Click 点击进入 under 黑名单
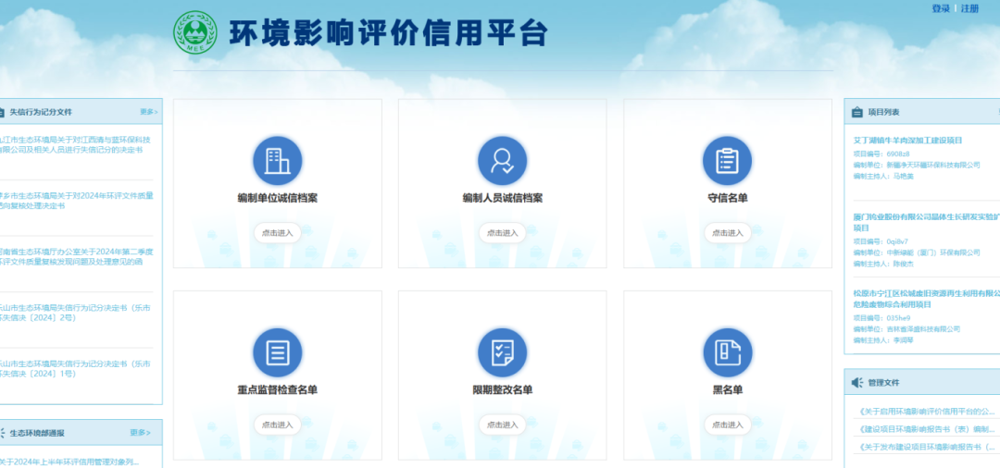This screenshot has height=468, width=1000. [x=728, y=425]
